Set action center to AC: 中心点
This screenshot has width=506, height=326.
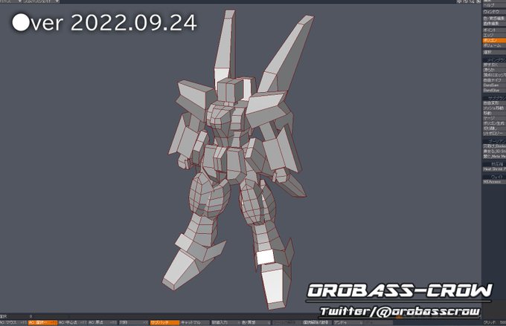(73, 322)
